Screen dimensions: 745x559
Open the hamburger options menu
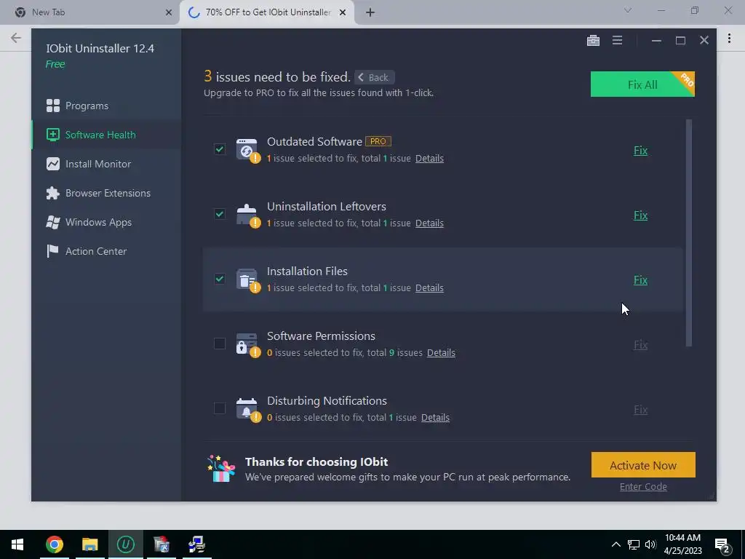coord(617,41)
